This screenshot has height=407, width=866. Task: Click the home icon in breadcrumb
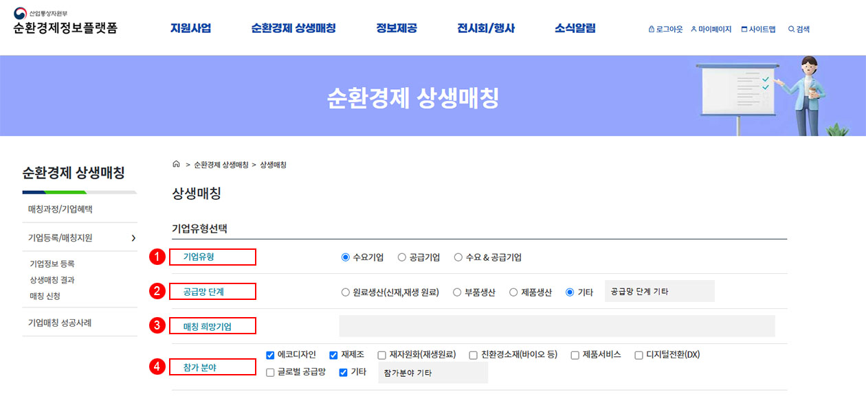[176, 165]
